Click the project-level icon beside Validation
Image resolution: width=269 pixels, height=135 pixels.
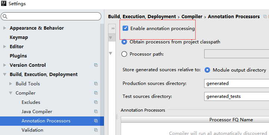coord(96,130)
